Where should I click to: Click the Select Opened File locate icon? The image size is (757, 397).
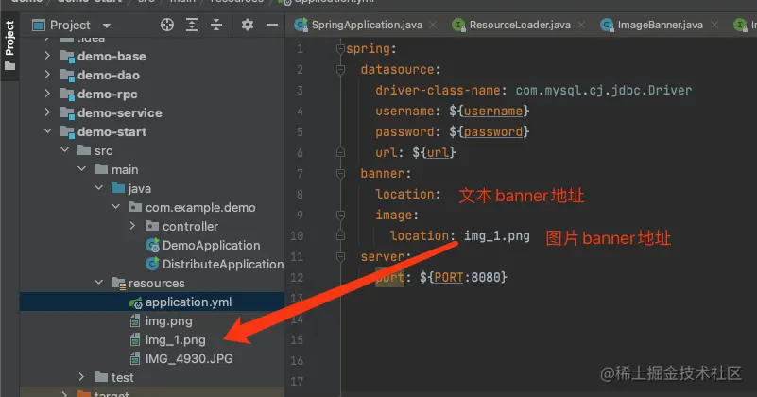pos(167,25)
